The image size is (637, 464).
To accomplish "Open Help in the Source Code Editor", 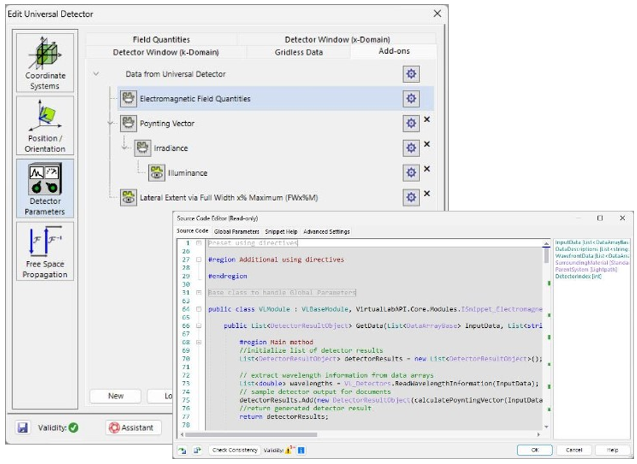I will pyautogui.click(x=613, y=450).
